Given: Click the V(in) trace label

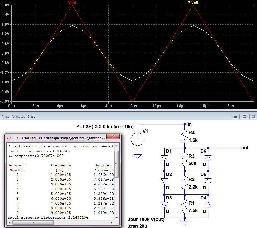Looking at the screenshot, I should click(x=72, y=2).
